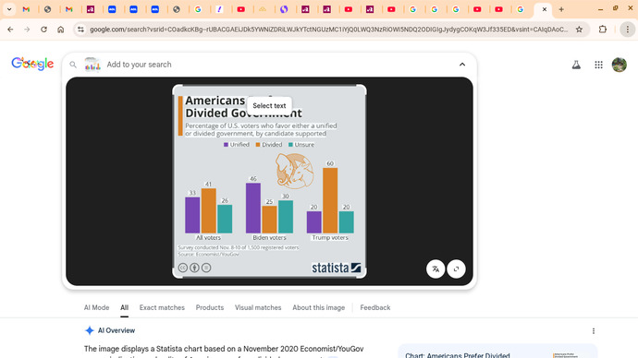Open a new browser tab
Screen dimensions: 638x358
(561, 9)
